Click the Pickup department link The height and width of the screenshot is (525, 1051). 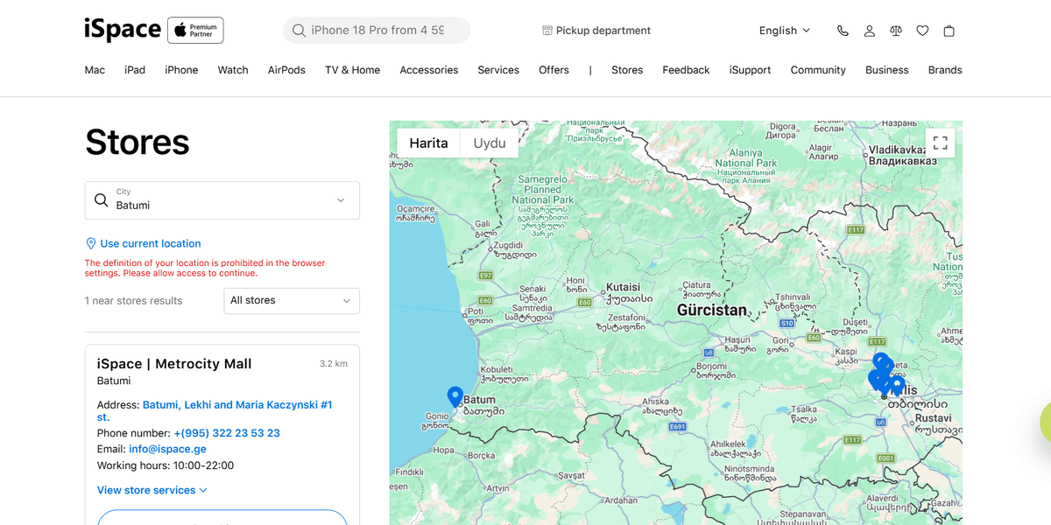603,31
